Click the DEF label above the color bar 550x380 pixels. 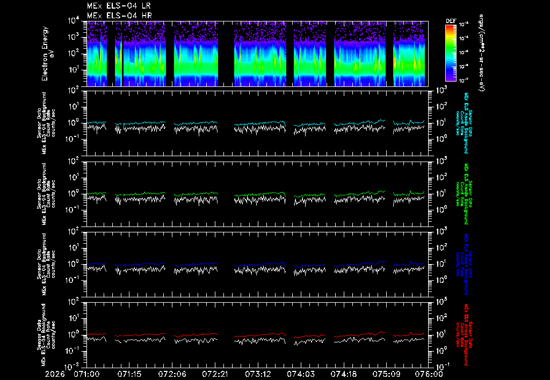451,21
